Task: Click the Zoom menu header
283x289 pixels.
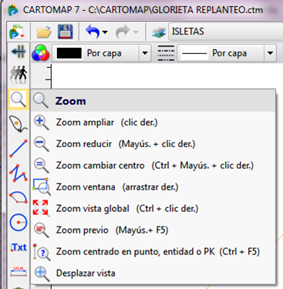Action: (153, 101)
